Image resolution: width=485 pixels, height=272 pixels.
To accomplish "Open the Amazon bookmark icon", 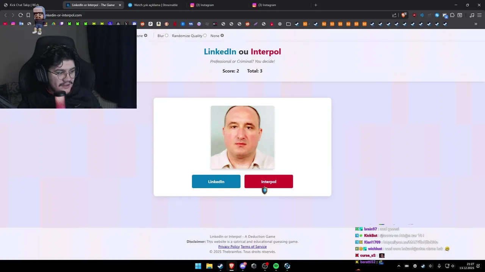I will point(158,24).
